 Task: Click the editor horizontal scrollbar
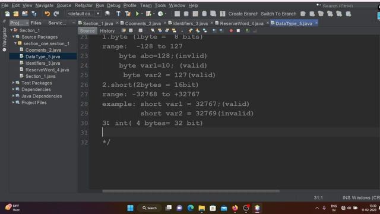(x=191, y=191)
